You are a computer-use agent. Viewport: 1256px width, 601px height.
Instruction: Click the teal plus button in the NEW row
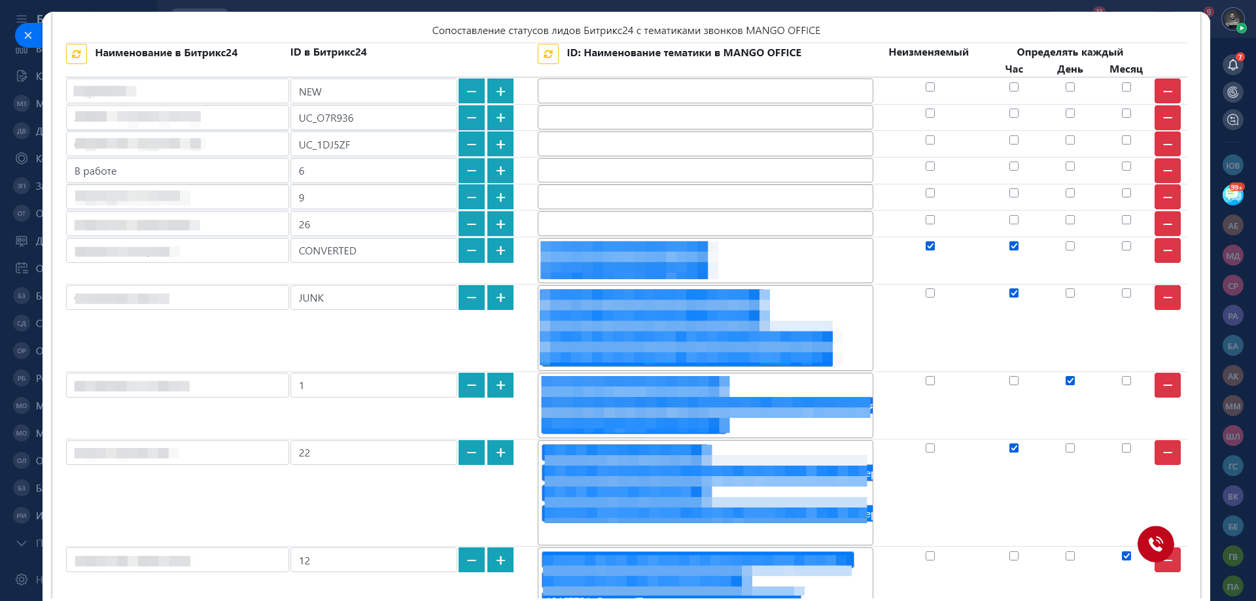coord(500,92)
